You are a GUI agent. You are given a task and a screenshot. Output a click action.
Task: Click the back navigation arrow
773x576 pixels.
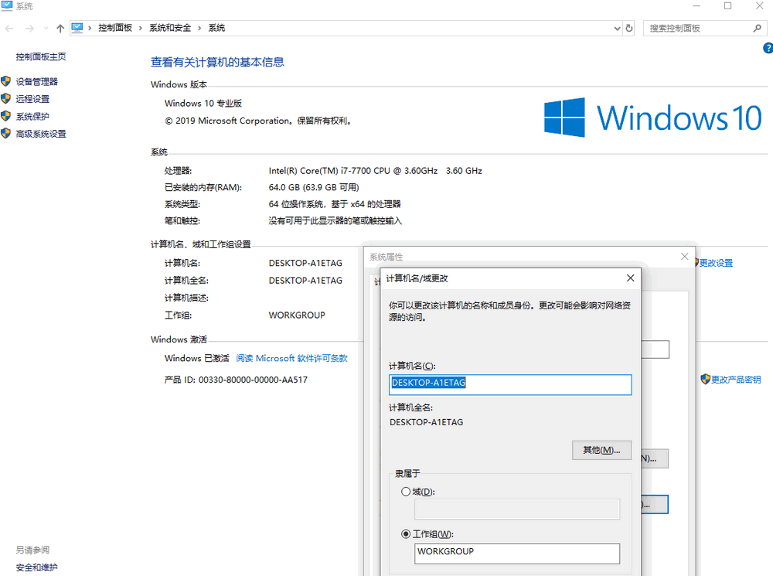tap(10, 28)
